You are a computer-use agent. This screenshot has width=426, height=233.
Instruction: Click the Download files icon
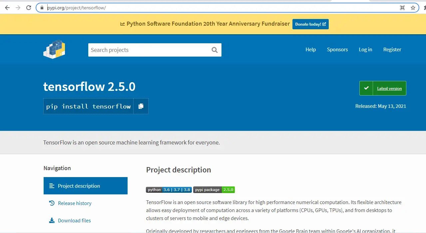(52, 220)
